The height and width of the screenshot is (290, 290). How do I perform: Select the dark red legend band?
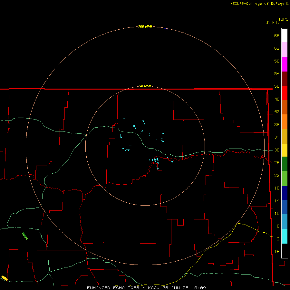tap(285, 79)
